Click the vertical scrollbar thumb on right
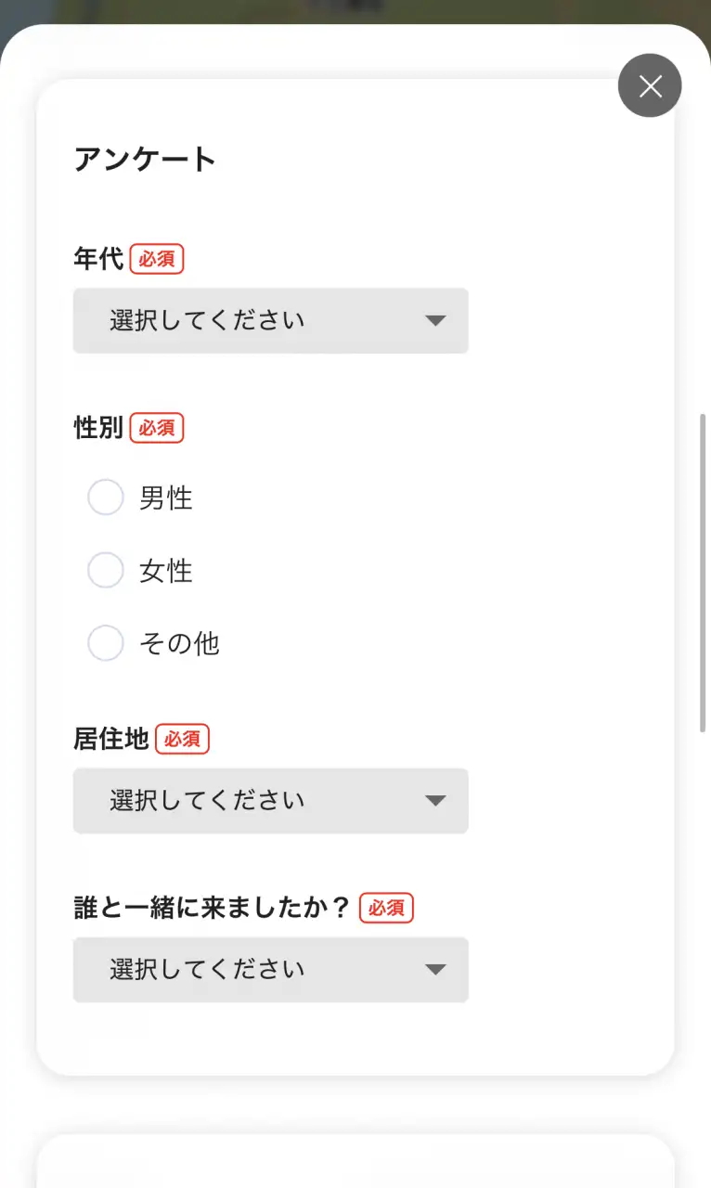 704,573
